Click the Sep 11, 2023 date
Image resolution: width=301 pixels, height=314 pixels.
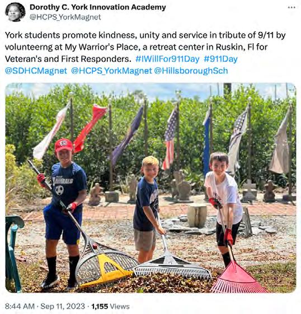(x=63, y=306)
